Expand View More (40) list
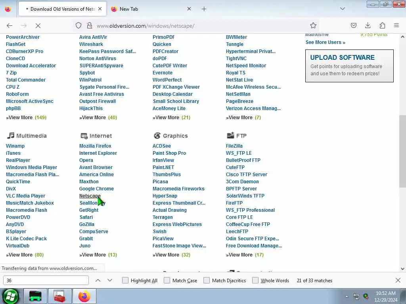The width and height of the screenshot is (406, 304). pos(98,117)
